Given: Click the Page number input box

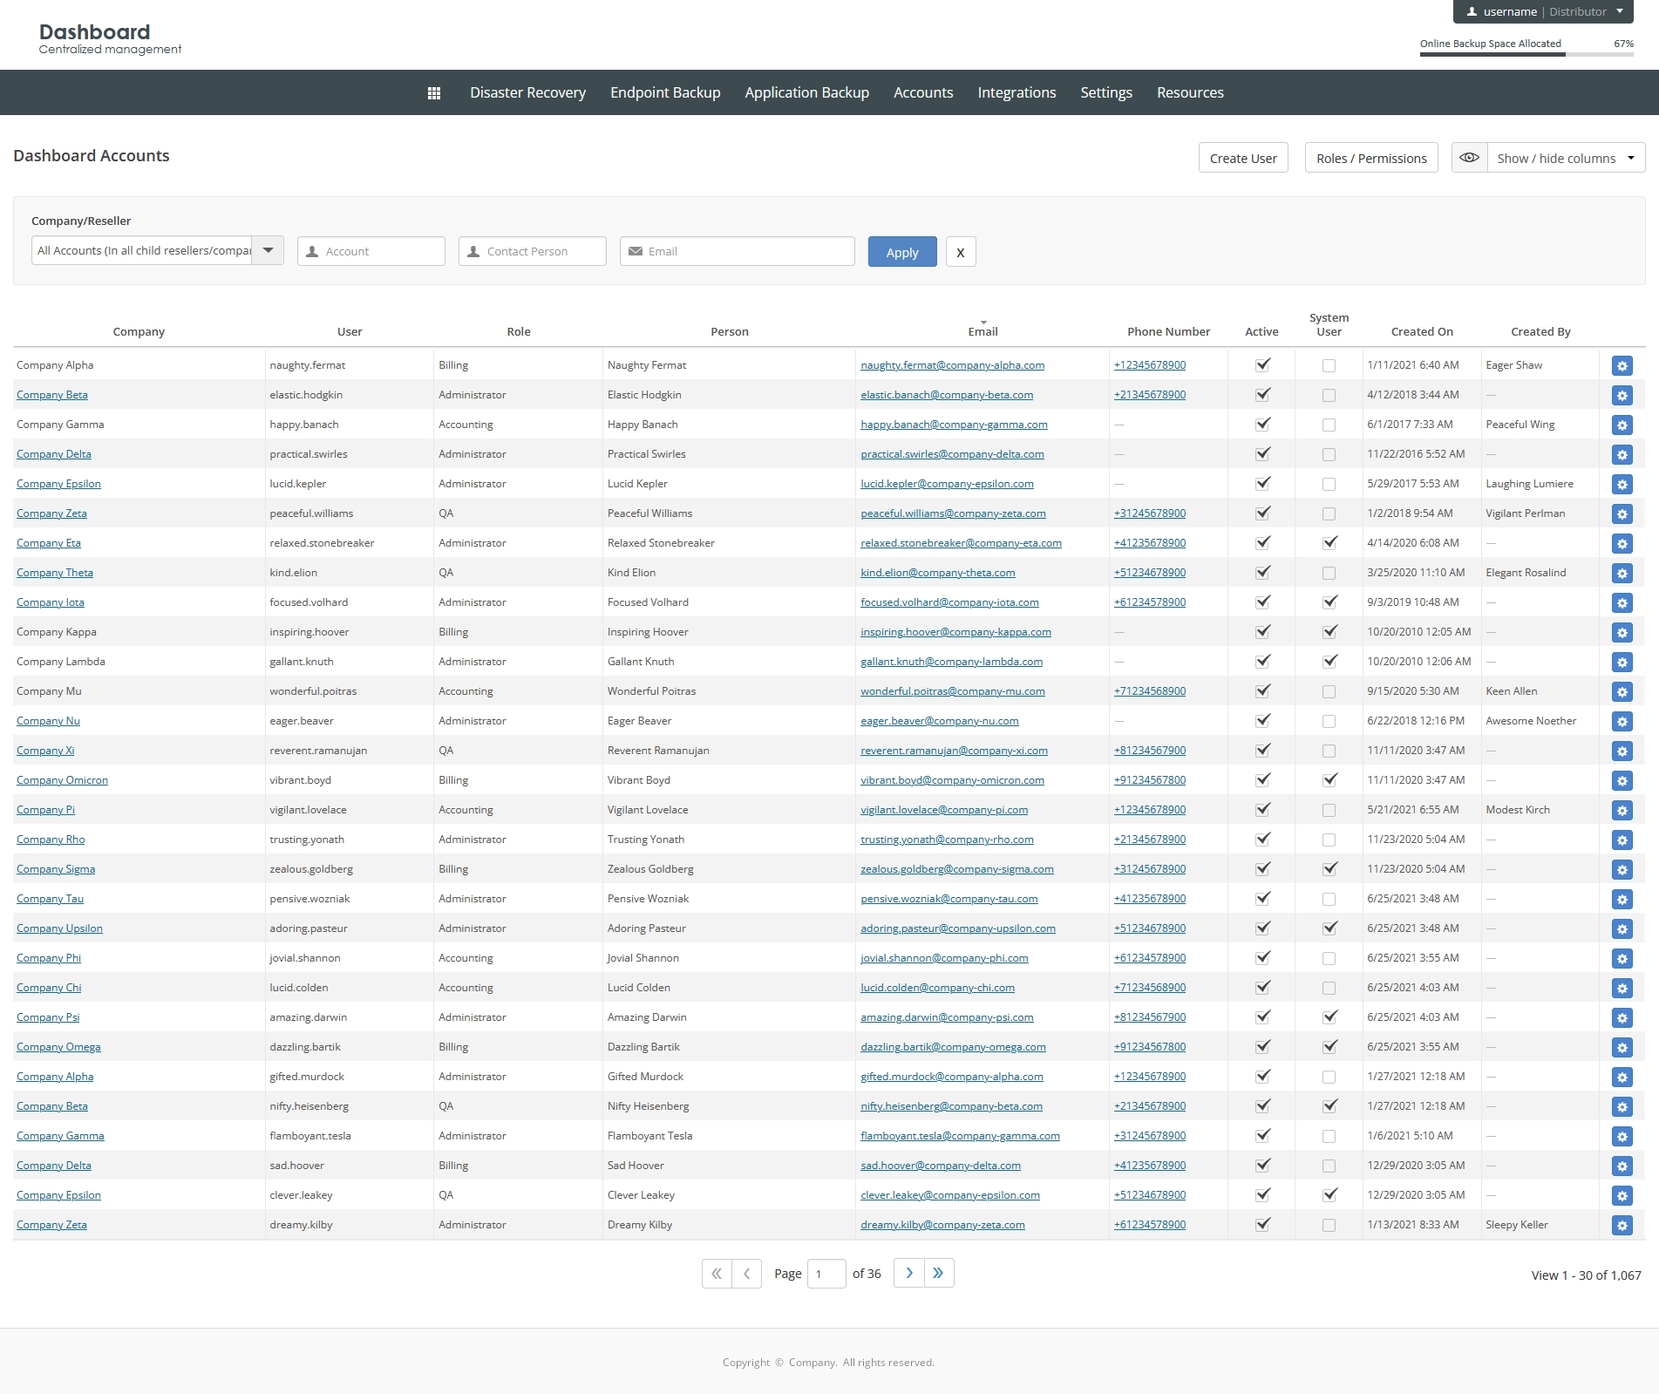Looking at the screenshot, I should tap(826, 1274).
